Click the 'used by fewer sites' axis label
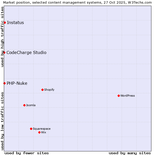 point(27,153)
